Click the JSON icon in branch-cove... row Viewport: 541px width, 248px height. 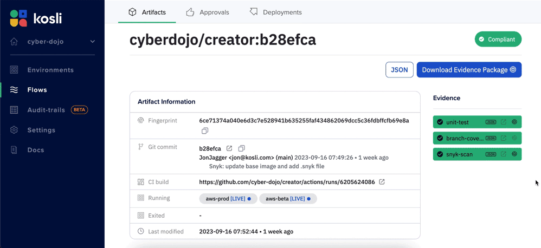click(491, 138)
